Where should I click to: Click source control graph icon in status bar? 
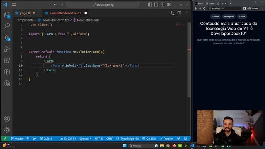(x=34, y=139)
